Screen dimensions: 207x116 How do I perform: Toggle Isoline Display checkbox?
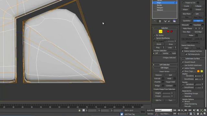coord(183,68)
